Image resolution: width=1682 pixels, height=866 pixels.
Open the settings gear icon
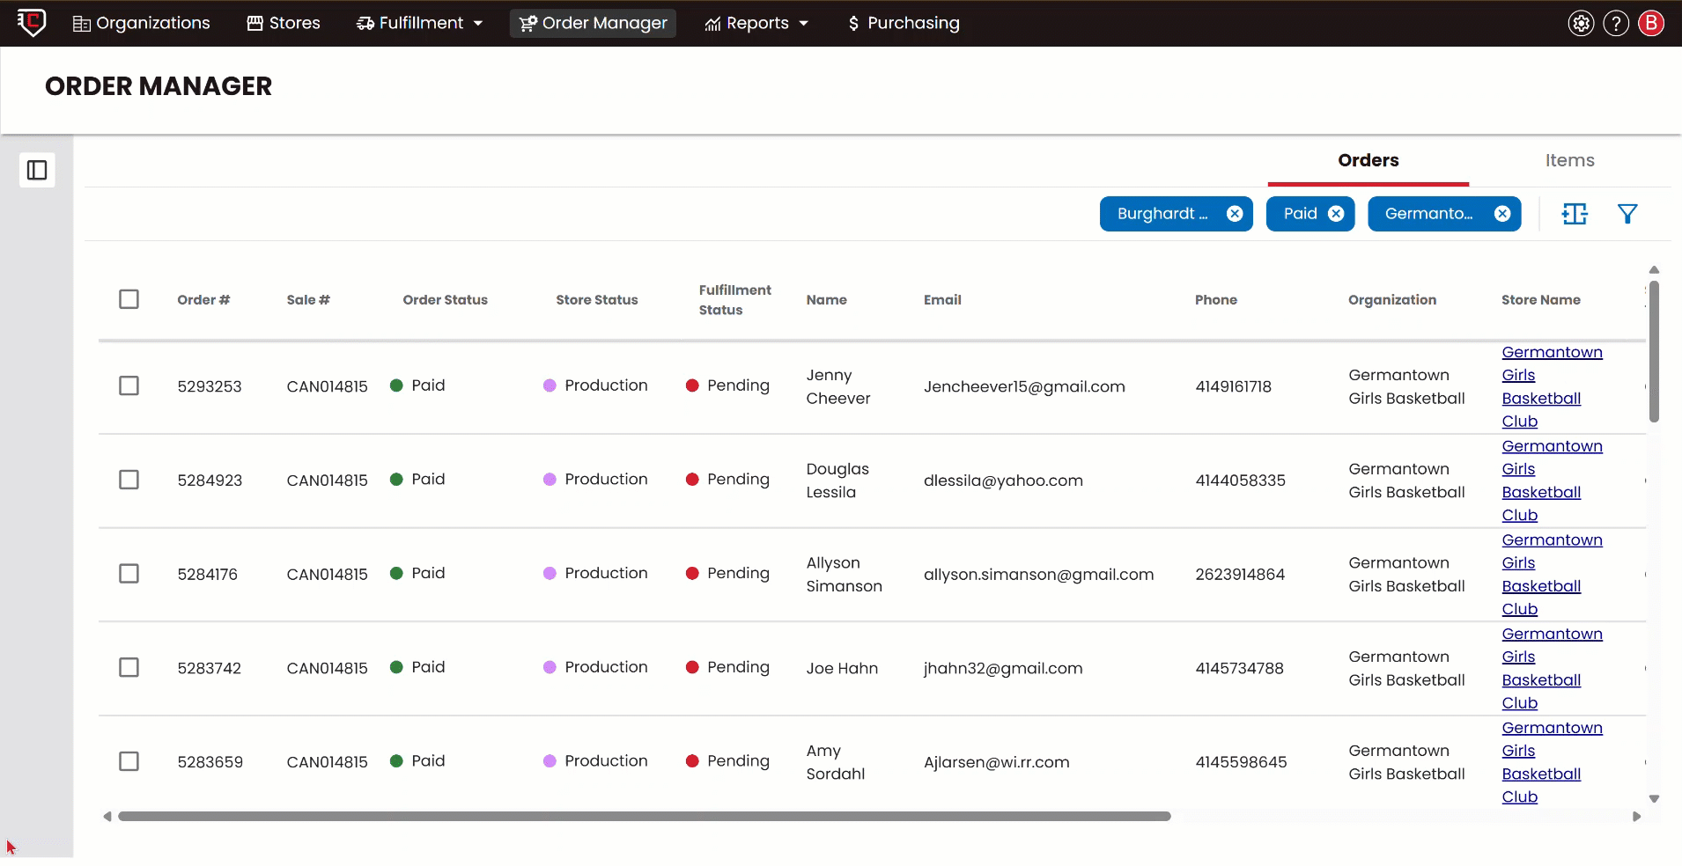click(x=1581, y=23)
